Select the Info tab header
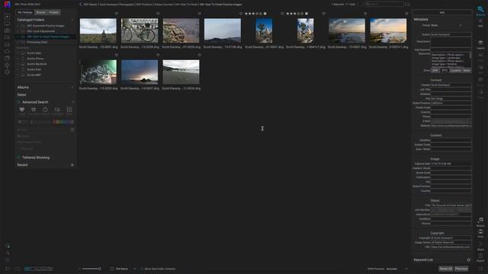The height and width of the screenshot is (274, 488). [x=442, y=12]
